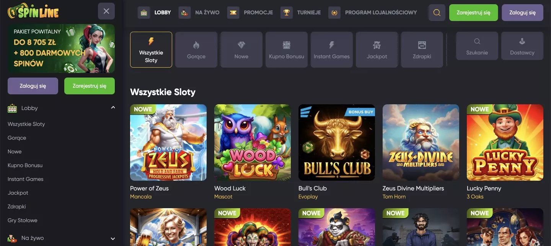Select the Nowe diamond category

(x=241, y=50)
